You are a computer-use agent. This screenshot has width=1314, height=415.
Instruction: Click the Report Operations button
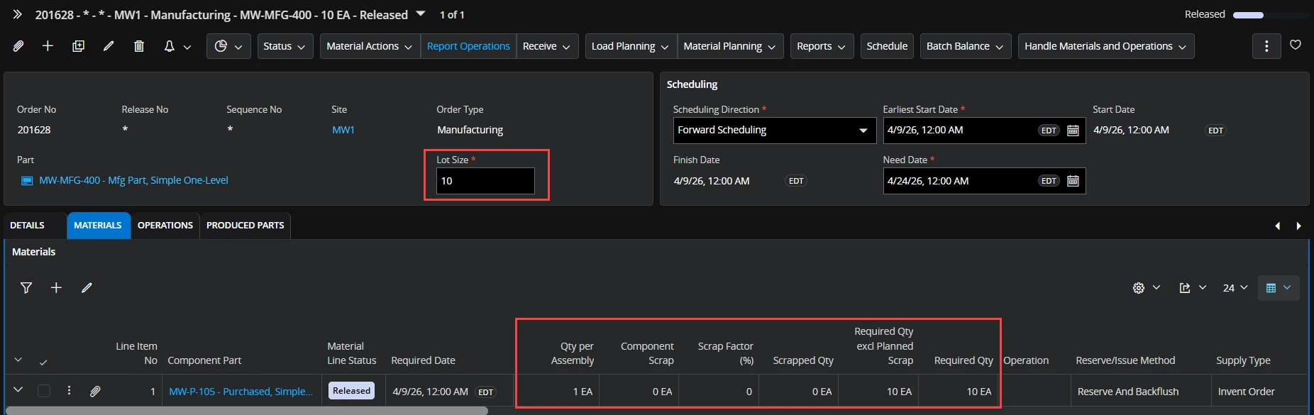coord(468,46)
